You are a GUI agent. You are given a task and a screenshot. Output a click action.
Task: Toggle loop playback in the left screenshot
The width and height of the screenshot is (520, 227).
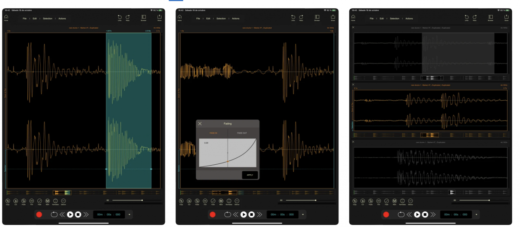(54, 214)
